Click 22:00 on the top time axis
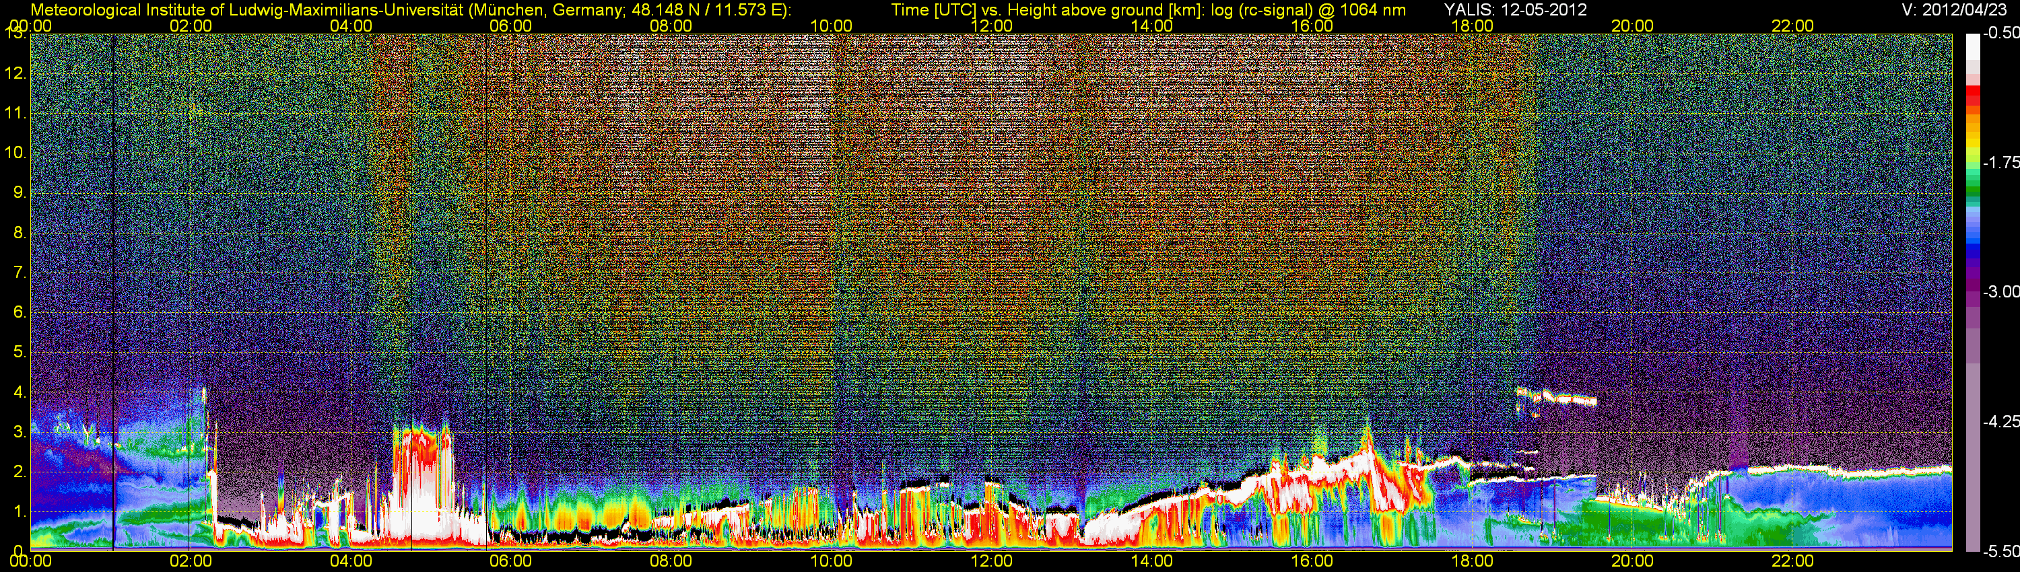The width and height of the screenshot is (2020, 572). [1792, 26]
